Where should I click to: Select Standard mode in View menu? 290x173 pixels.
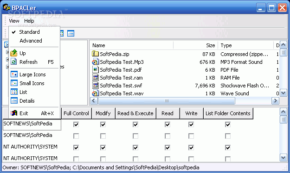click(34, 32)
